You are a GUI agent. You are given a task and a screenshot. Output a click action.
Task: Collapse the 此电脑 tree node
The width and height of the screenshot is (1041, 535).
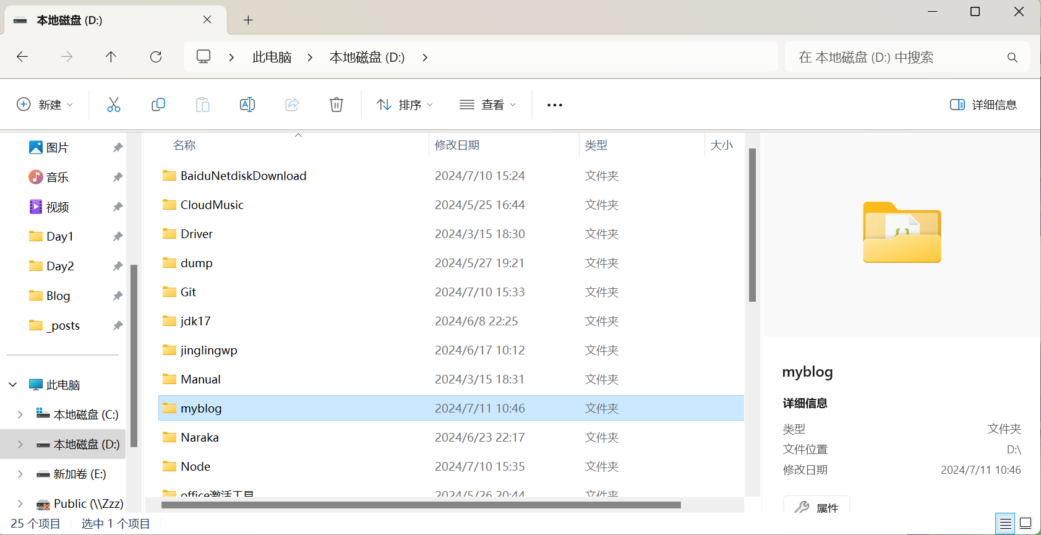pos(13,385)
